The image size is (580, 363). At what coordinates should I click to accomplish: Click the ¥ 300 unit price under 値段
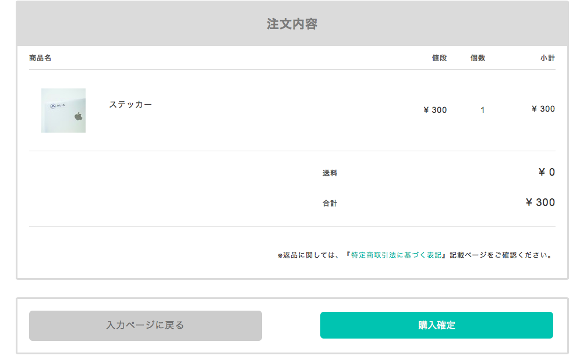tap(435, 110)
